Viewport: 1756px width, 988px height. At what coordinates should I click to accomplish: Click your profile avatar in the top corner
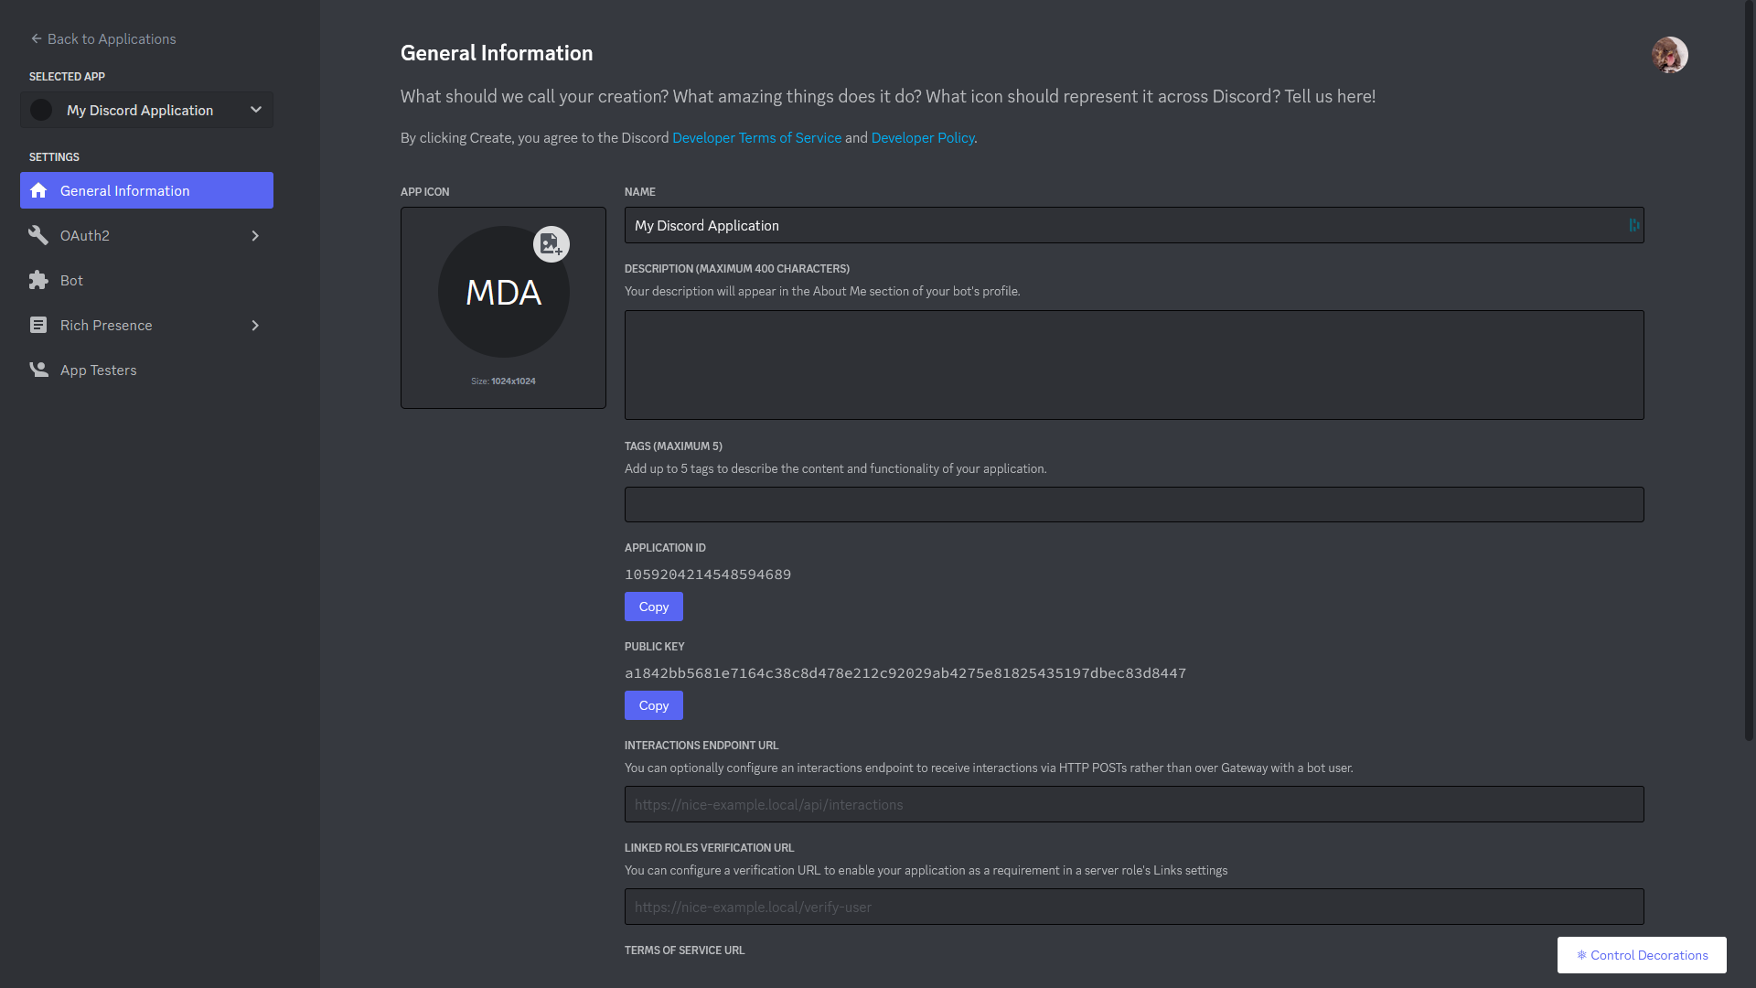point(1671,55)
